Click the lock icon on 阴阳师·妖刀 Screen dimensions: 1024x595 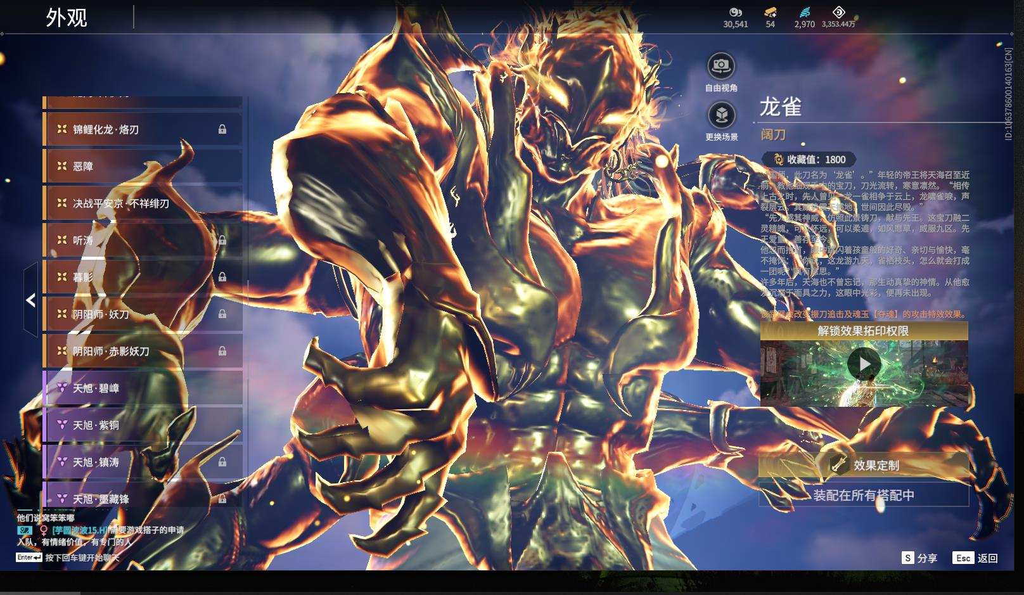pyautogui.click(x=222, y=314)
